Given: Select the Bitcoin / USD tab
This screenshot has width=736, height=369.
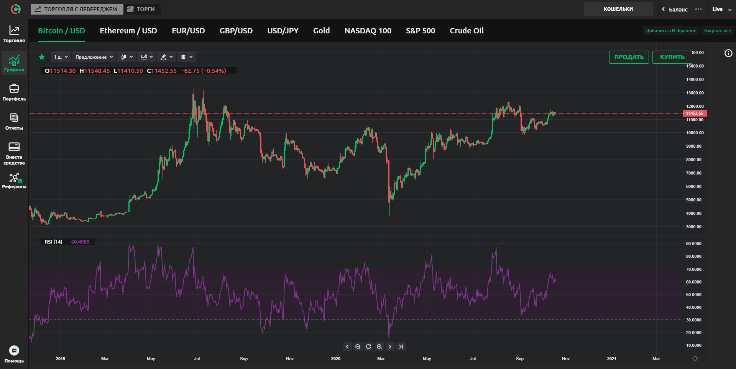Looking at the screenshot, I should 61,31.
